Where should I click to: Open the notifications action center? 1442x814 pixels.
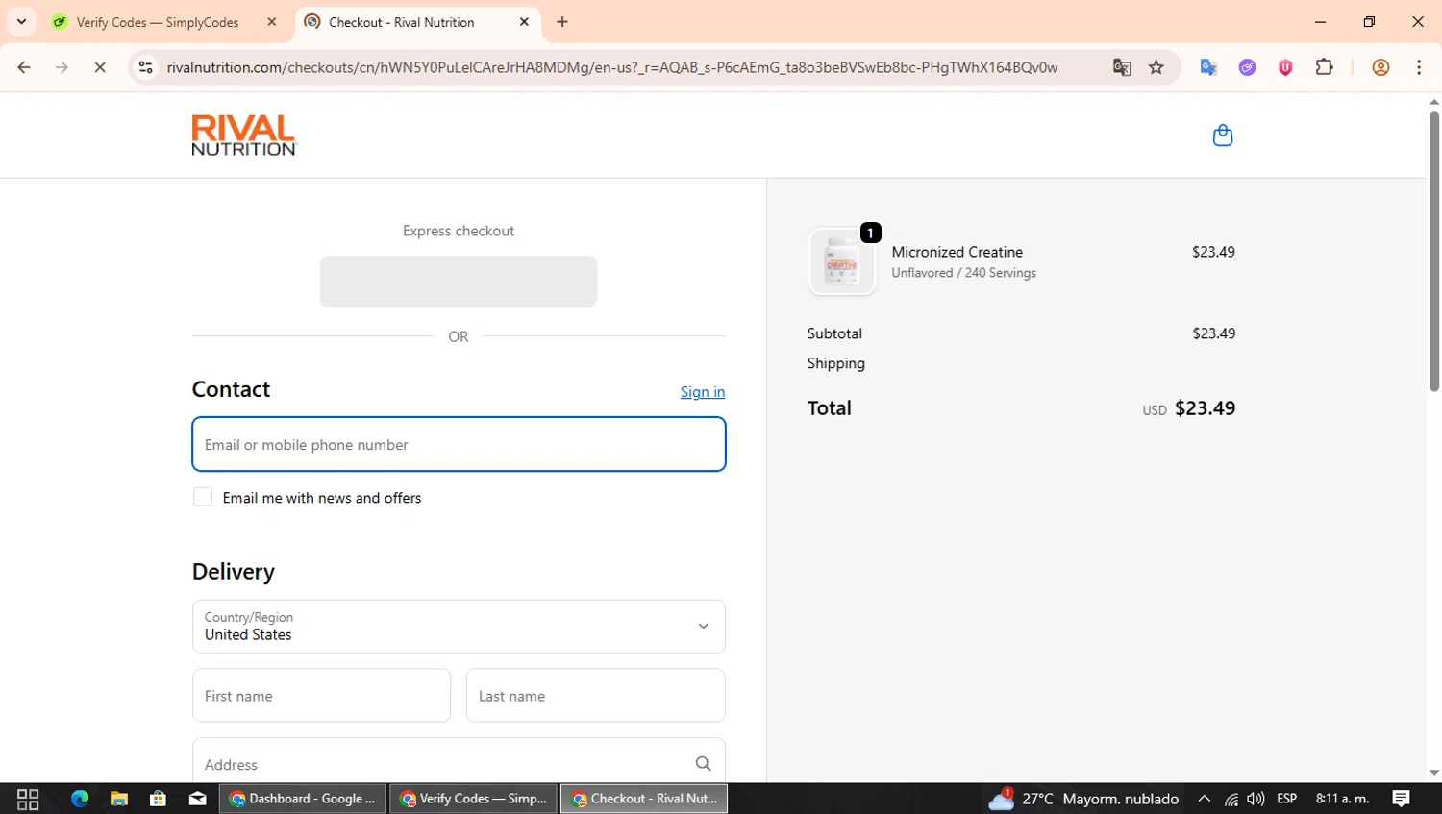click(1402, 799)
